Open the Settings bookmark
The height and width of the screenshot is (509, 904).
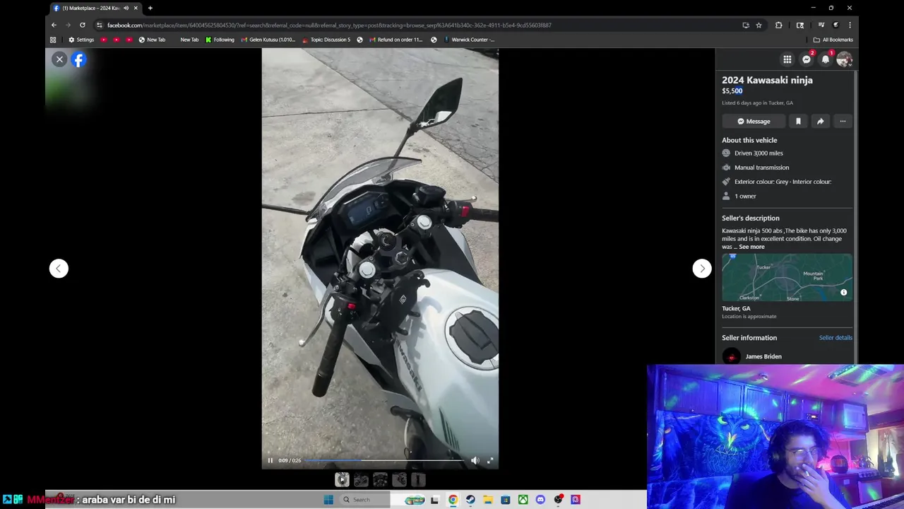coord(81,40)
